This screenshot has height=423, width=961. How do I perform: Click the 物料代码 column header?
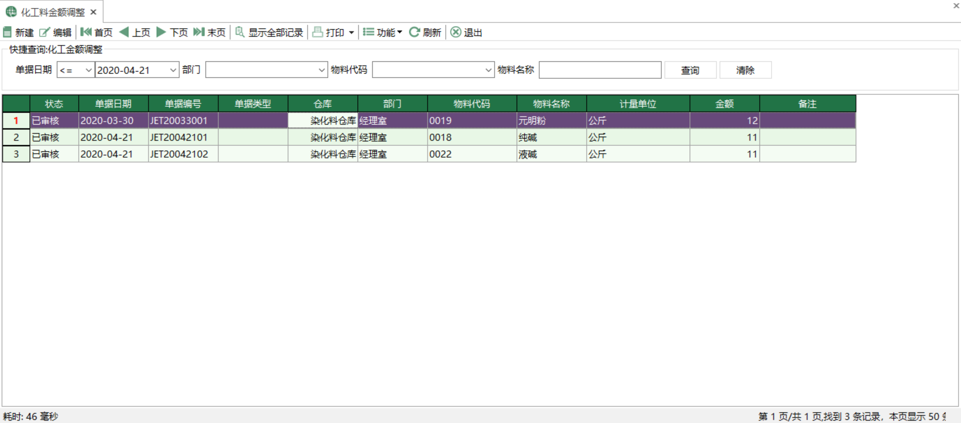[x=472, y=104]
